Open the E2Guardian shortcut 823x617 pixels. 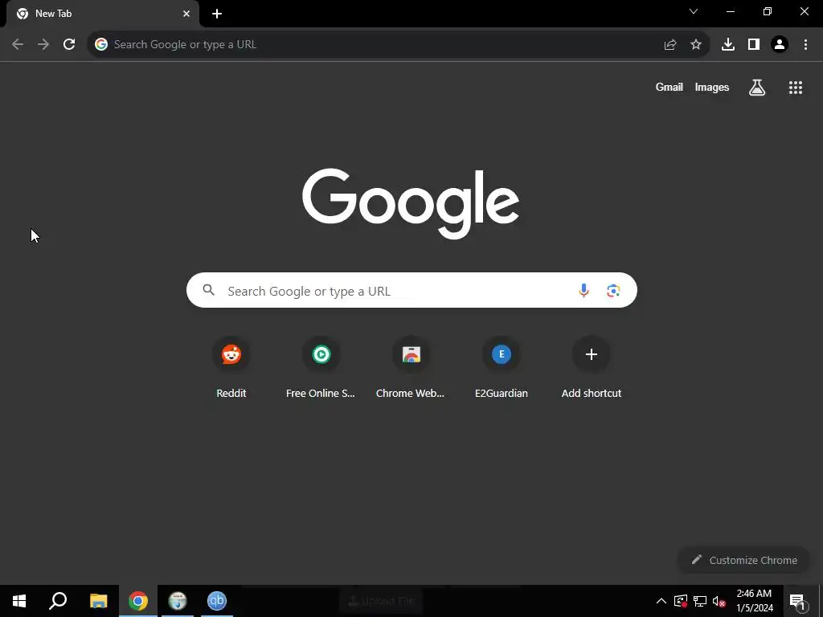[502, 368]
